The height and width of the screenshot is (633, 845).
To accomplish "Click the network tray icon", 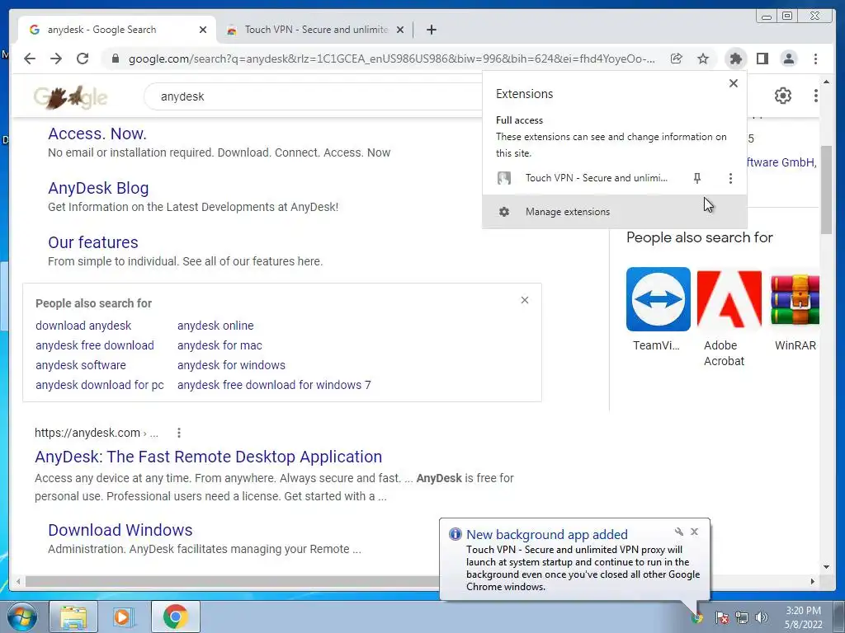I will 742,617.
